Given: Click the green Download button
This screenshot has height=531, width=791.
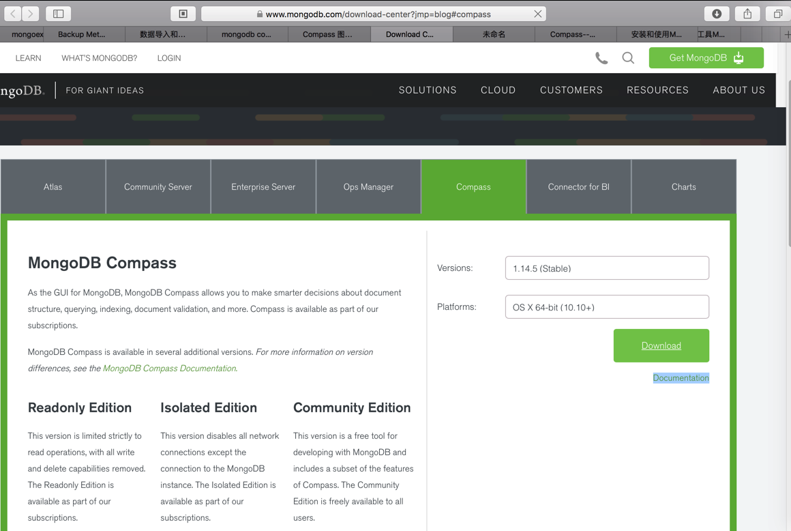Looking at the screenshot, I should pos(661,346).
